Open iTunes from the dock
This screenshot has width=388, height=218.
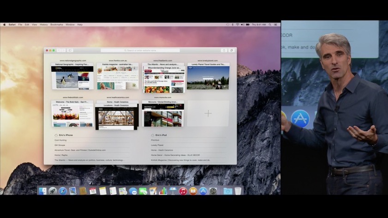click(x=183, y=191)
